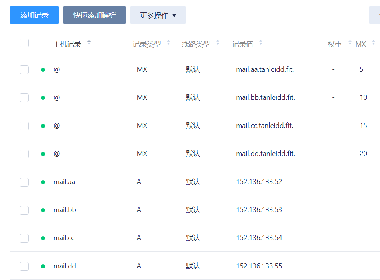Click MX priority value 10
Screen dimensions: 380x280
tap(363, 97)
